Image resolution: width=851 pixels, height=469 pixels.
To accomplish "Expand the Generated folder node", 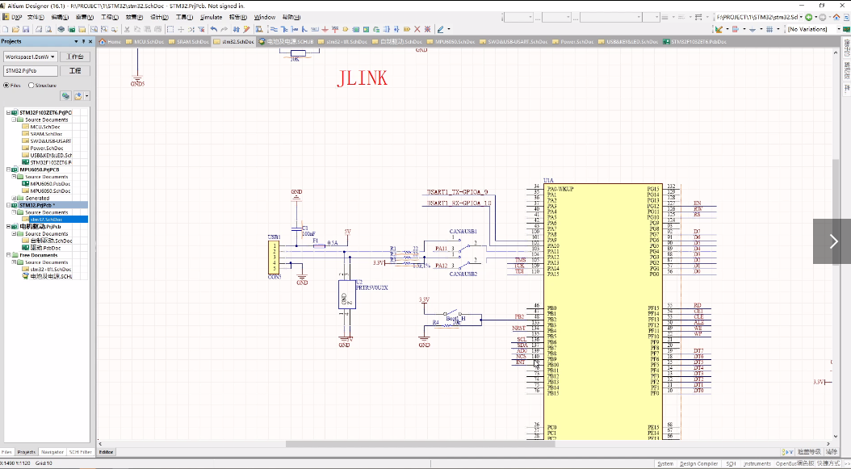I will (x=14, y=198).
